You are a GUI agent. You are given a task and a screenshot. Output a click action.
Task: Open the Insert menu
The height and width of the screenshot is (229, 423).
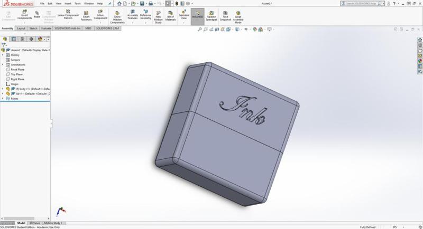[68, 4]
